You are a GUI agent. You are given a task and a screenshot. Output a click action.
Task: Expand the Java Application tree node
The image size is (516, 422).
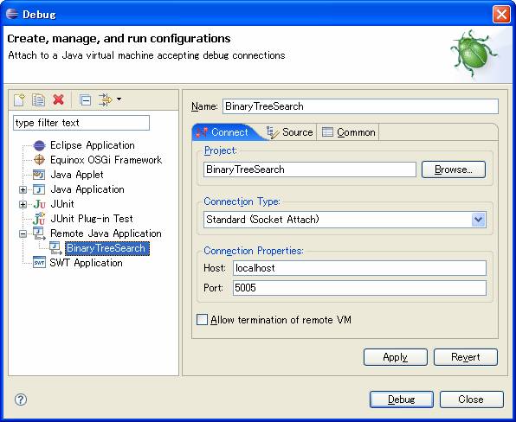click(x=23, y=189)
